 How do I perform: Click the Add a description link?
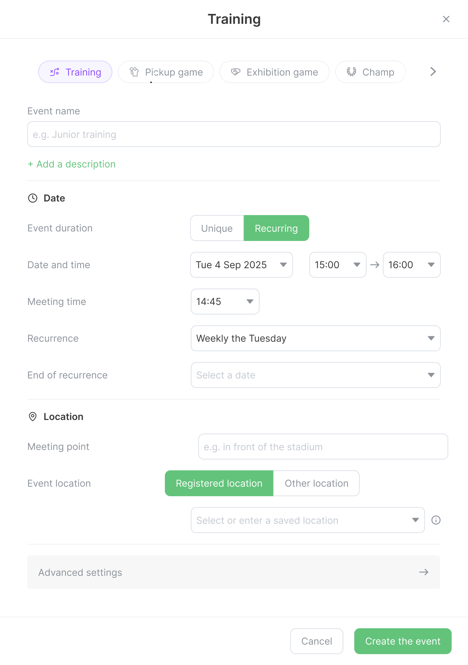point(71,164)
